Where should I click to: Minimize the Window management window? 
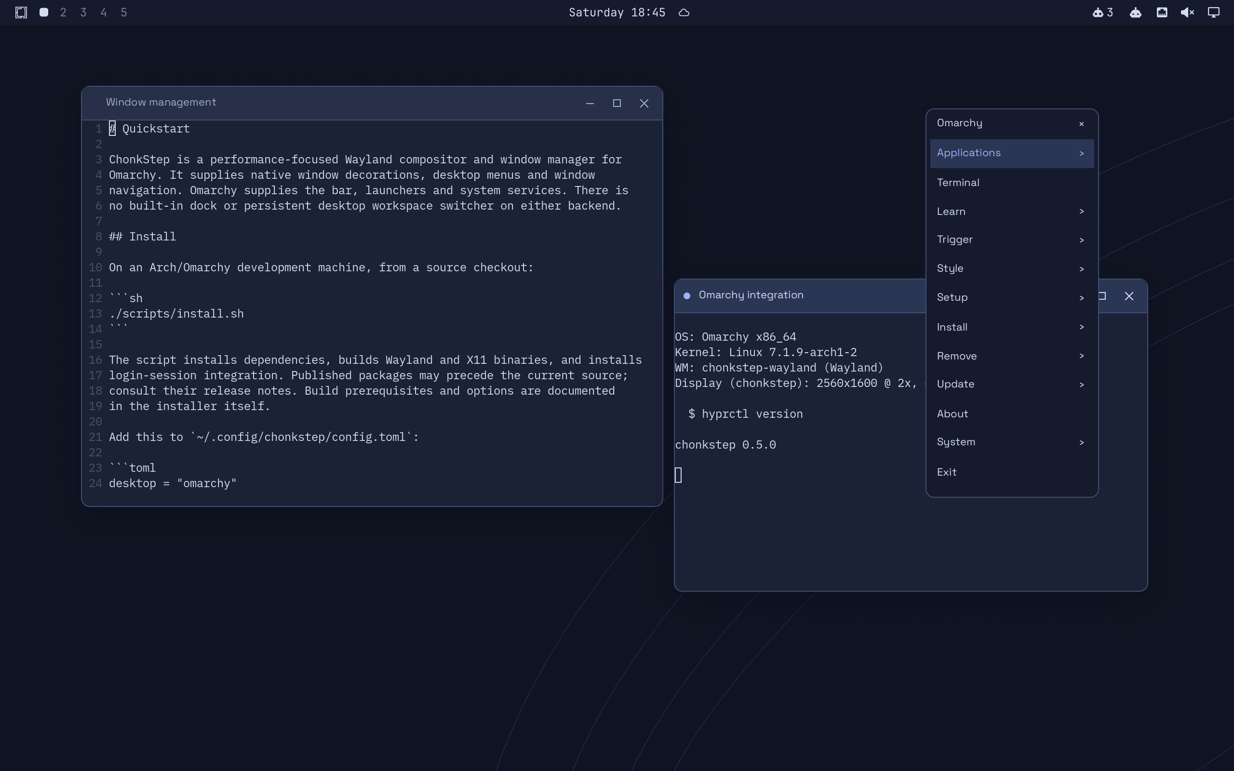pyautogui.click(x=590, y=104)
